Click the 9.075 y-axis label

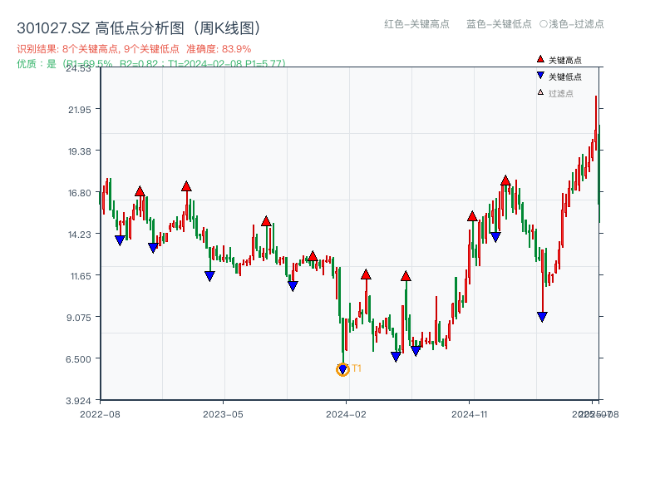click(x=78, y=318)
